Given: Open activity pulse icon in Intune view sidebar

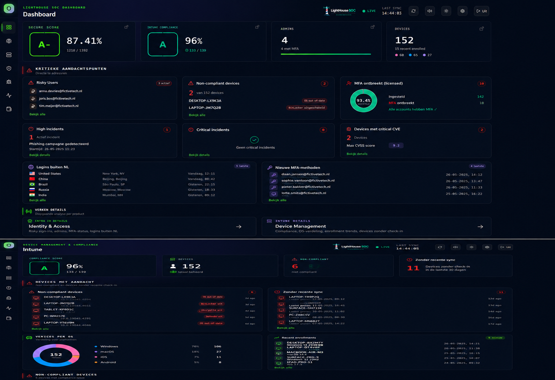Looking at the screenshot, I should coord(9,308).
